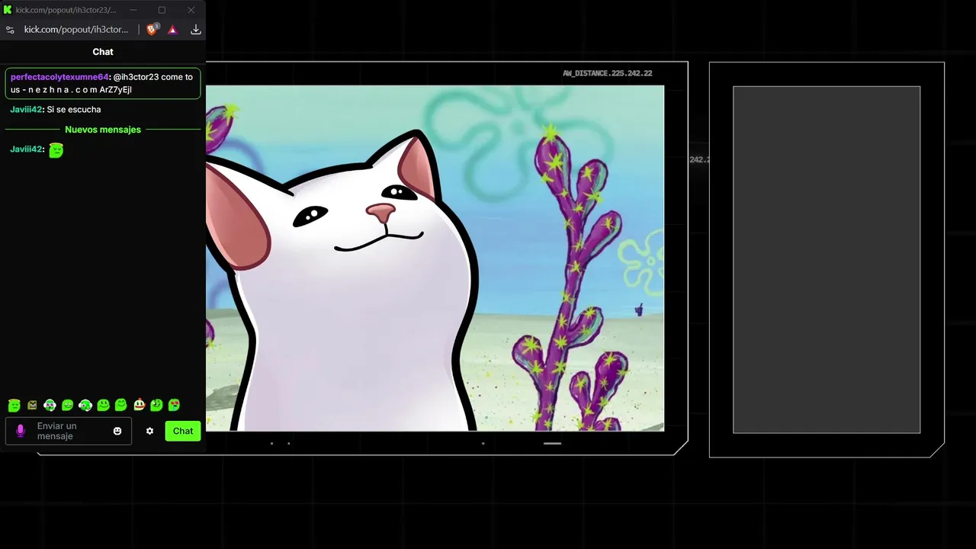Send the halo angel emote from quick emotes

point(14,405)
